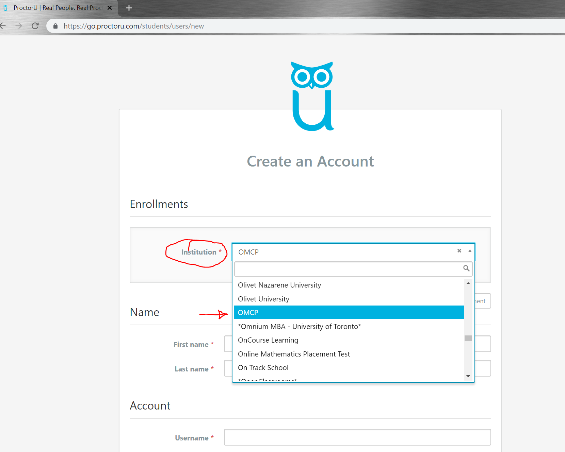Click the URL address bar
Image resolution: width=565 pixels, height=452 pixels.
[306, 26]
